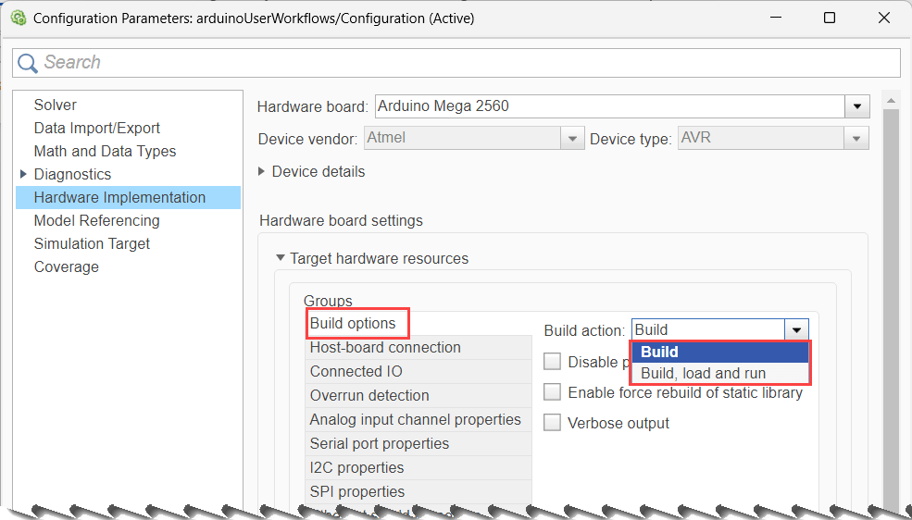This screenshot has width=912, height=520.
Task: Open Serial port properties group
Action: coord(380,443)
